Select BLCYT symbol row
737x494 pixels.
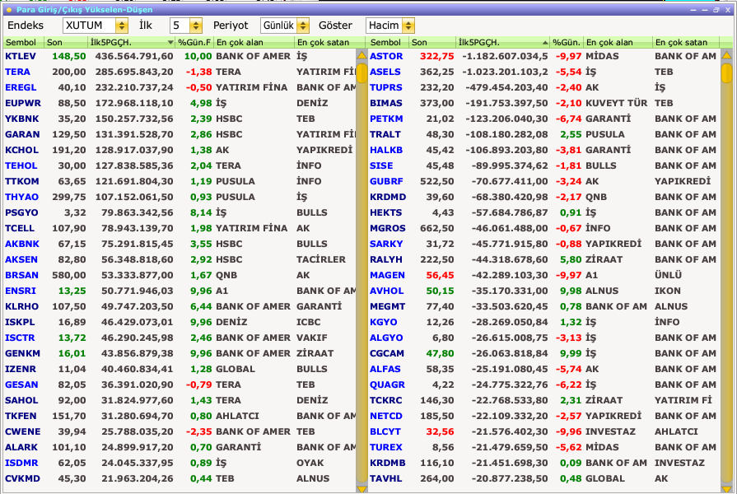coord(544,431)
